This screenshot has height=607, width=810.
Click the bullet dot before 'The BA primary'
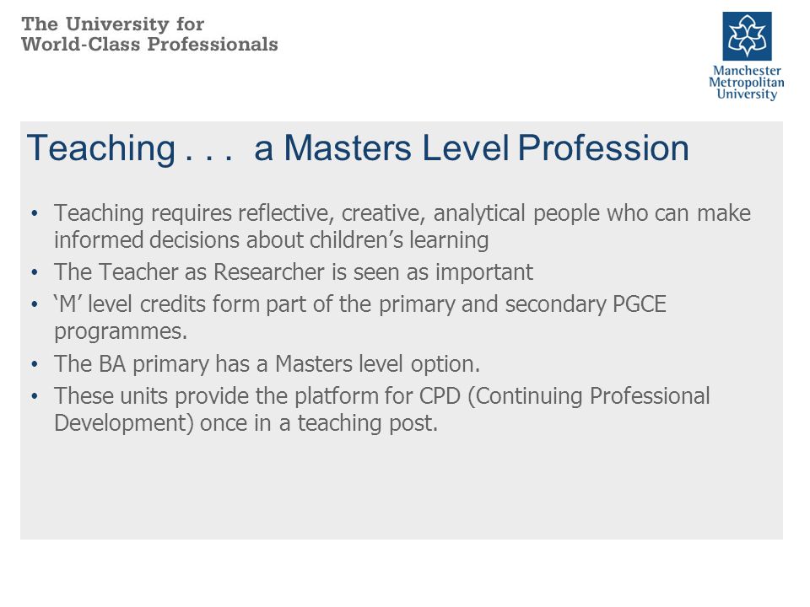[35, 364]
